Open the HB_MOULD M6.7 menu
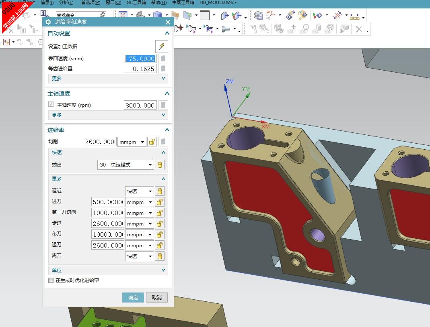 point(218,3)
